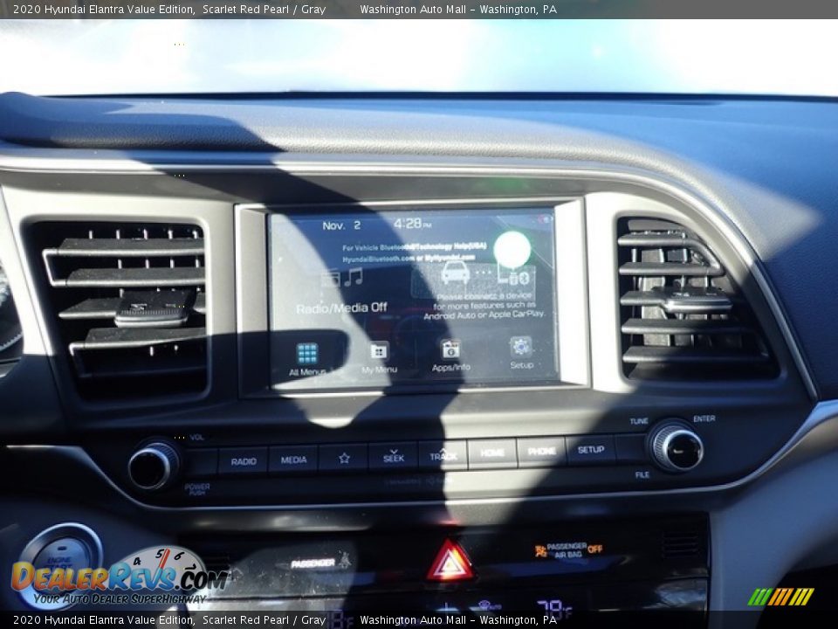Push the HOME button
Viewport: 838px width, 629px height.
[492, 453]
